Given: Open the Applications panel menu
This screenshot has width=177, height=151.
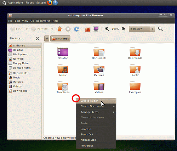Looking at the screenshot, I should 16,2.
